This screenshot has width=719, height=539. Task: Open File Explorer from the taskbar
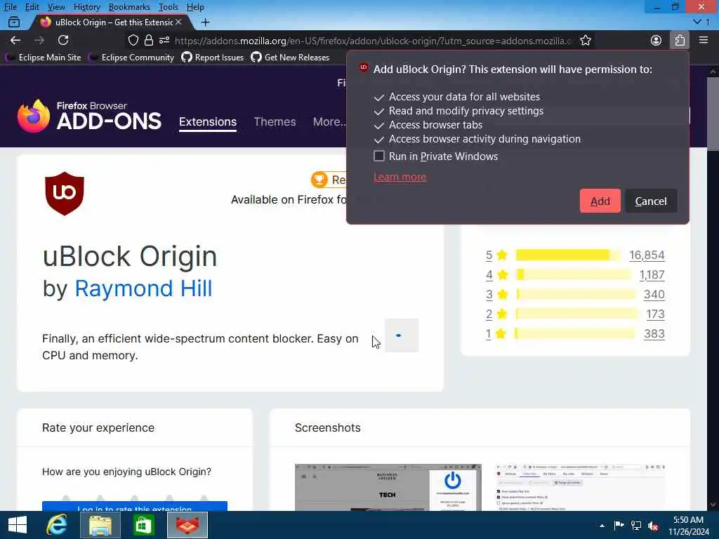[x=100, y=525]
